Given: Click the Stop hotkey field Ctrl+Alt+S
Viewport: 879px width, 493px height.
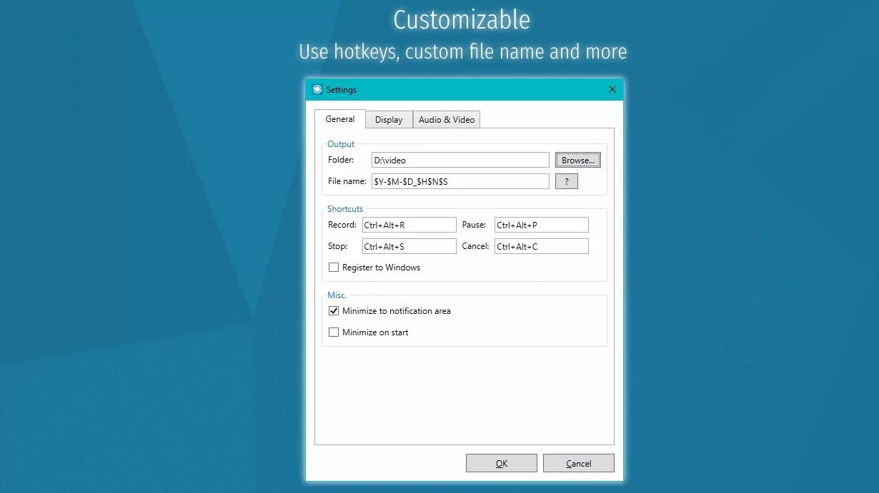Looking at the screenshot, I should click(409, 245).
